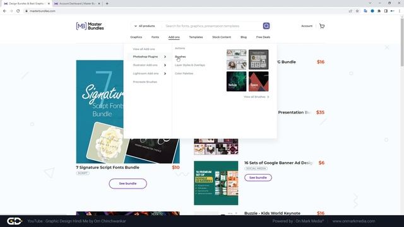Click the $16 price of the top bundle
404x227 pixels.
coord(321,62)
